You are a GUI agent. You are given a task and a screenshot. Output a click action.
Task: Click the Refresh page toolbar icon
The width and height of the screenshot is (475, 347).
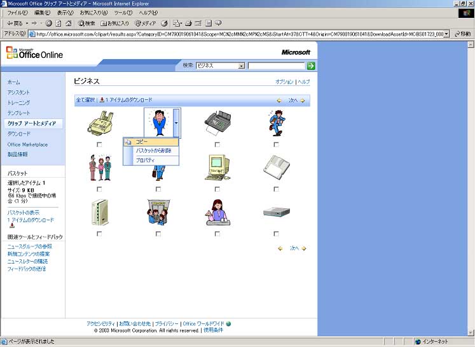click(59, 23)
